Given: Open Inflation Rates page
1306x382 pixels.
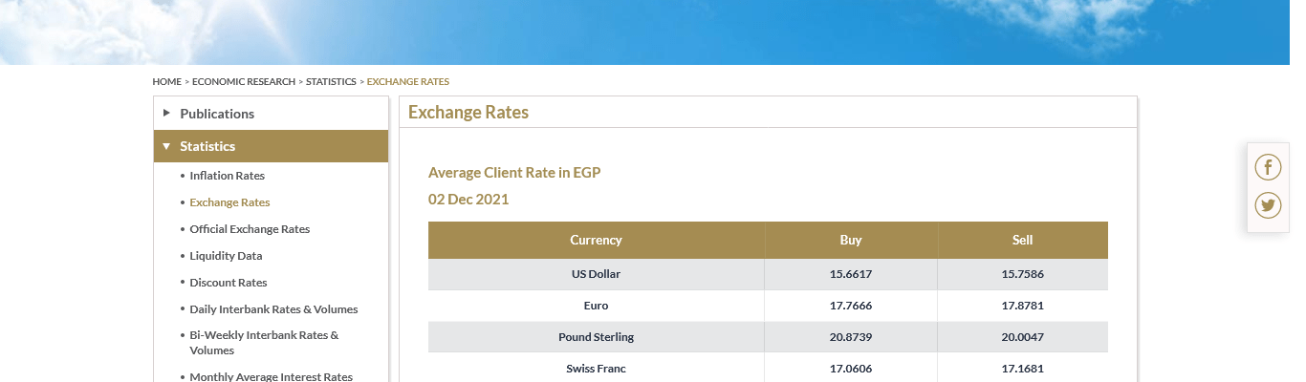Looking at the screenshot, I should [227, 176].
